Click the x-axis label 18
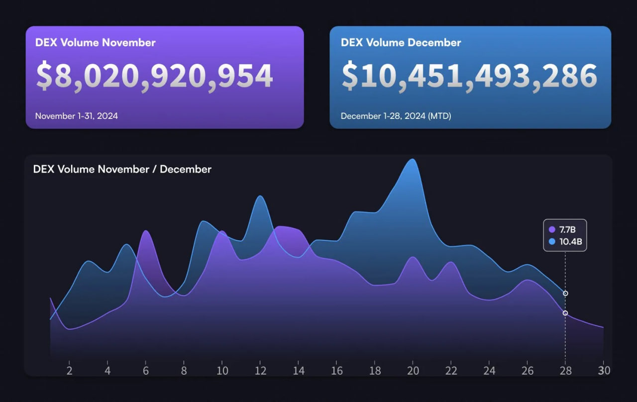Viewport: 637px width, 402px height. (x=375, y=371)
